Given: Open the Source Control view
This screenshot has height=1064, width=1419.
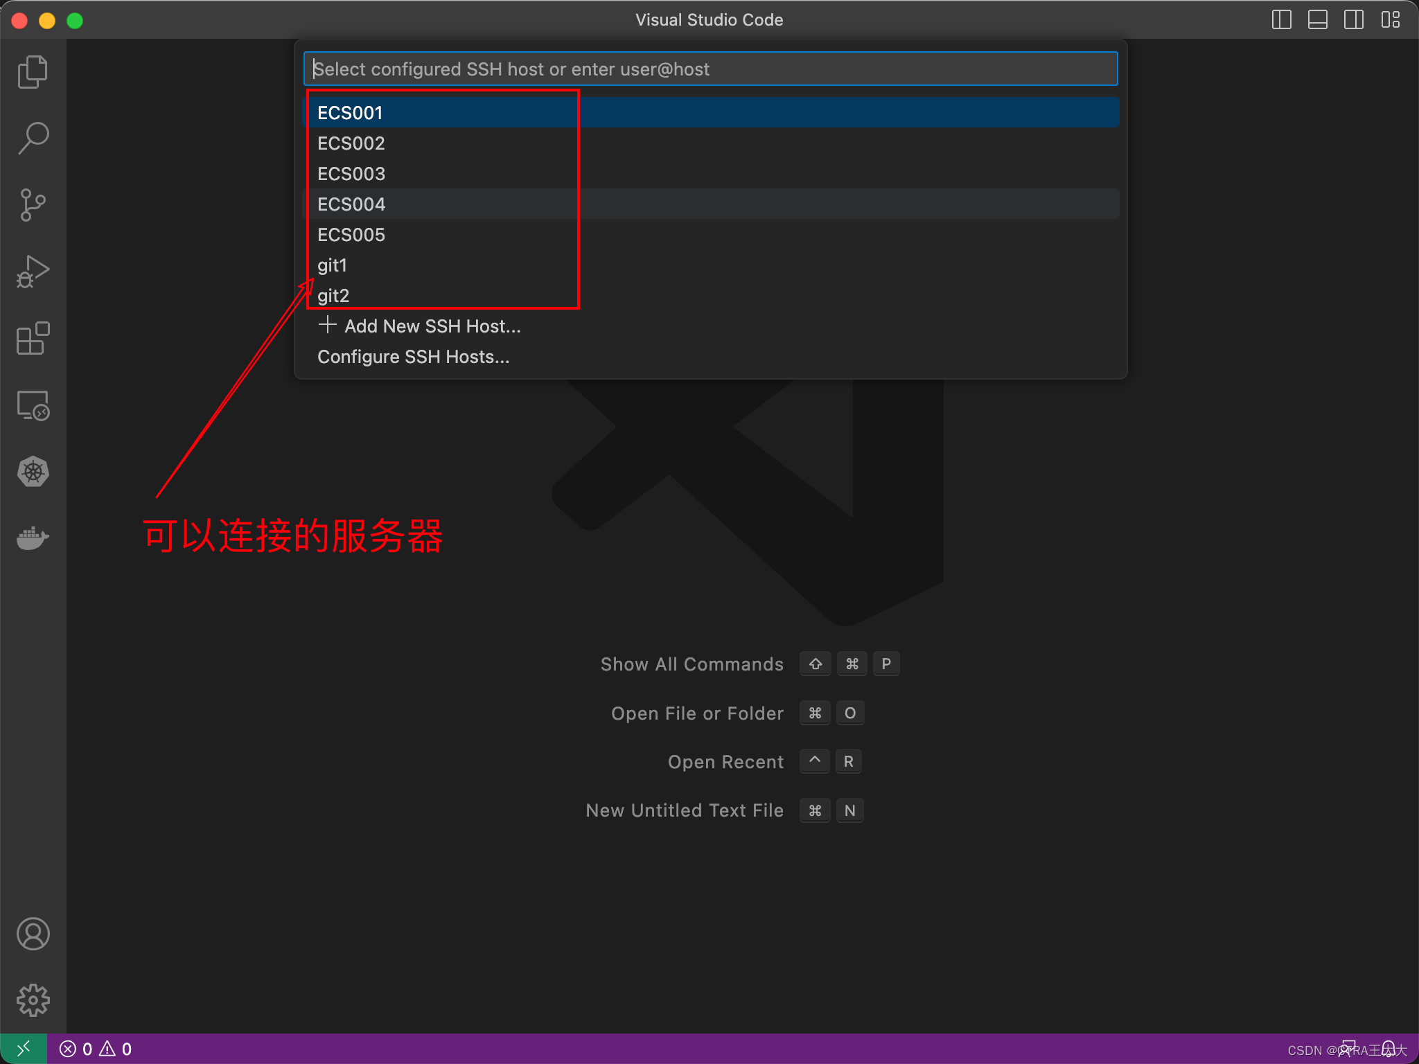Looking at the screenshot, I should (33, 205).
